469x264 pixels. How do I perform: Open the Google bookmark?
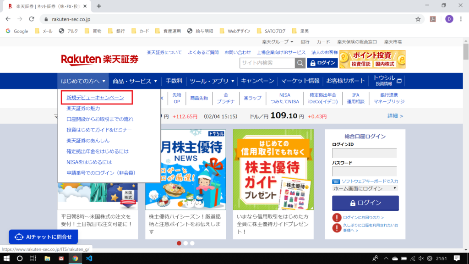[x=17, y=31]
